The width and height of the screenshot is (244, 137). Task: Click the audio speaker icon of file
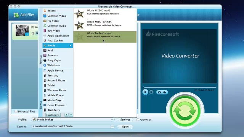(33, 33)
